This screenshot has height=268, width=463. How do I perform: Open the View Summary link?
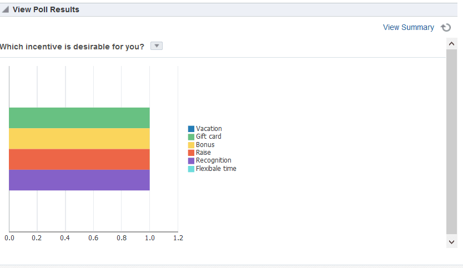[x=409, y=27]
